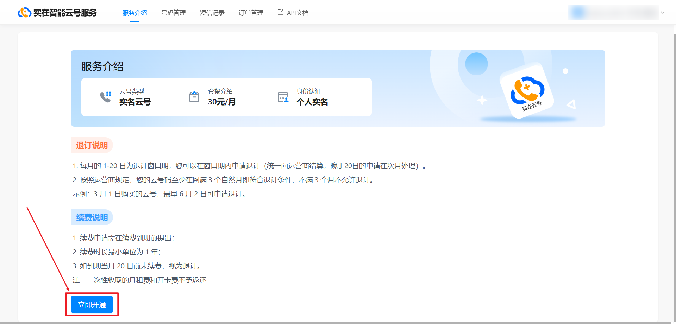
Task: Click the phone icon beside 云号类型
Action: tap(105, 97)
